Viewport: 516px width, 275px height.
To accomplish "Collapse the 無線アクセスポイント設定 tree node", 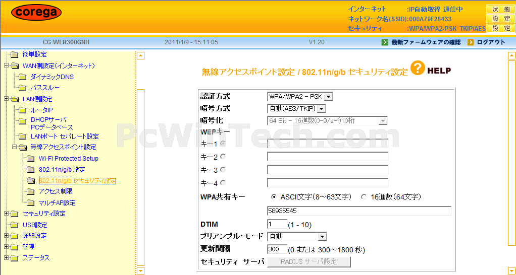I will [x=15, y=147].
